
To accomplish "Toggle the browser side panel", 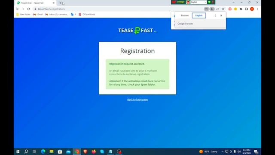I will click(x=246, y=9).
